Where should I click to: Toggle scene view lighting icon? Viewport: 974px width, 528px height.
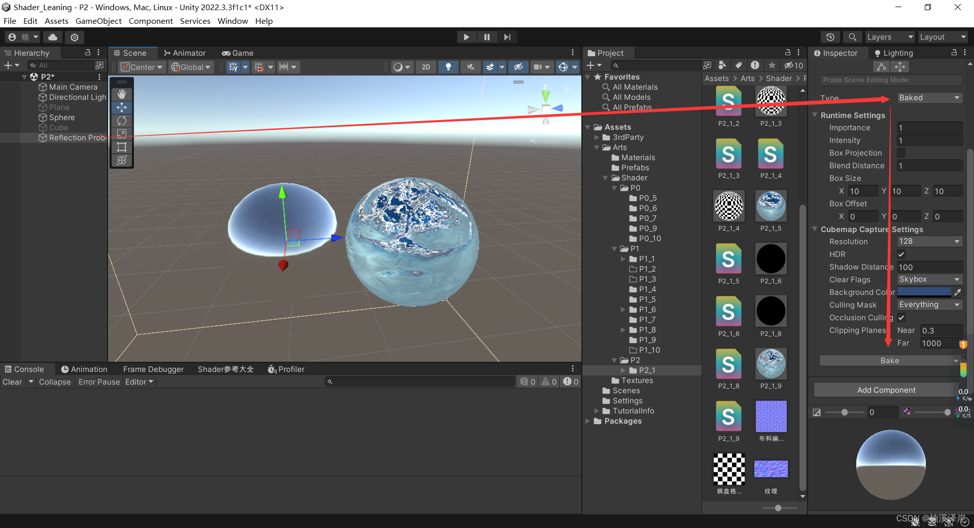[x=448, y=66]
